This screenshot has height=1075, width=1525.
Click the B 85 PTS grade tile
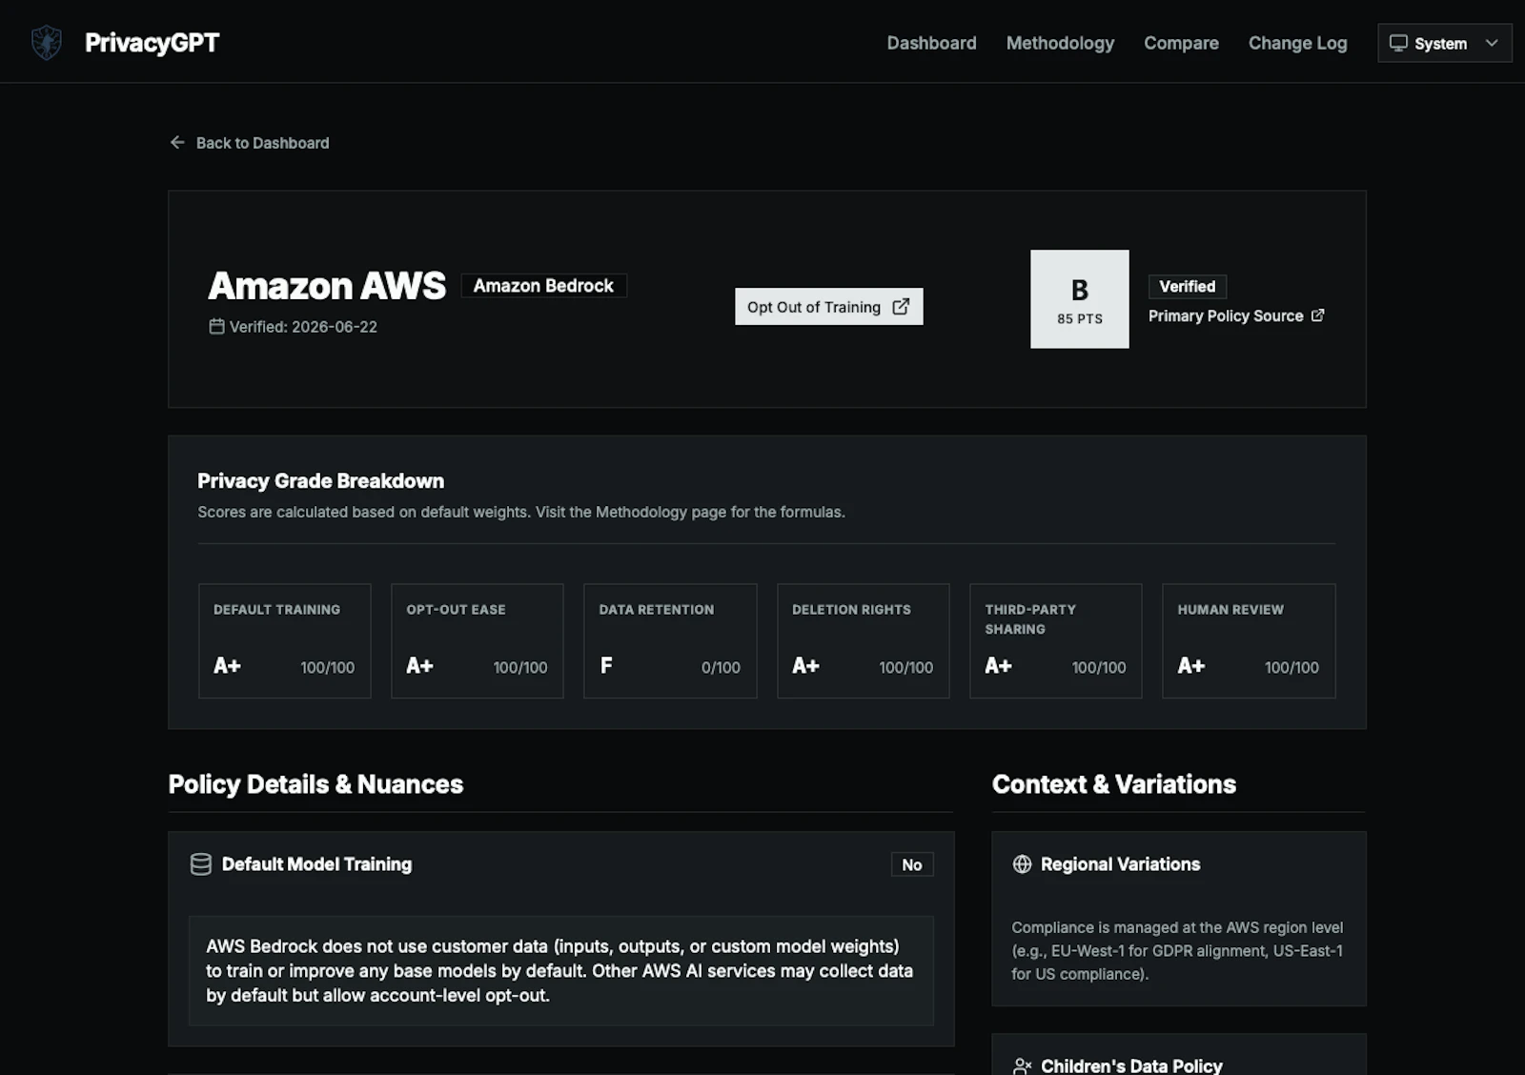pyautogui.click(x=1079, y=299)
